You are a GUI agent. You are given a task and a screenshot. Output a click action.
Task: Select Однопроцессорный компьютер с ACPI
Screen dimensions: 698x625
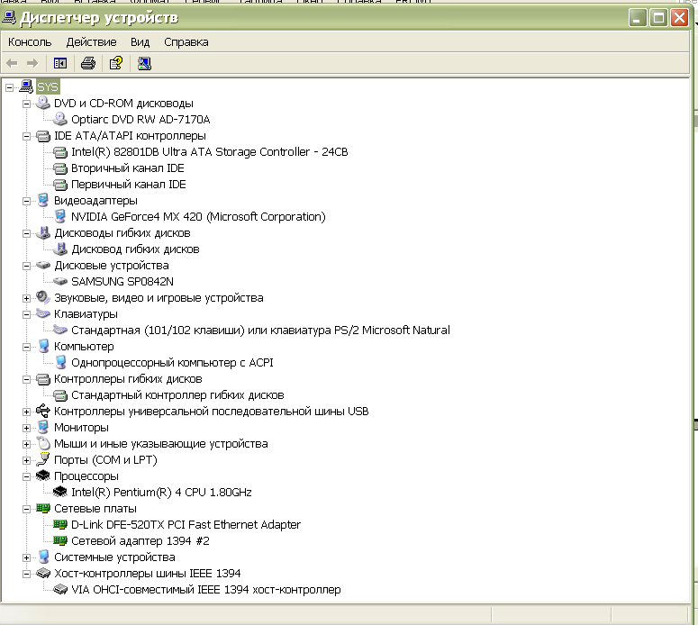pos(172,362)
